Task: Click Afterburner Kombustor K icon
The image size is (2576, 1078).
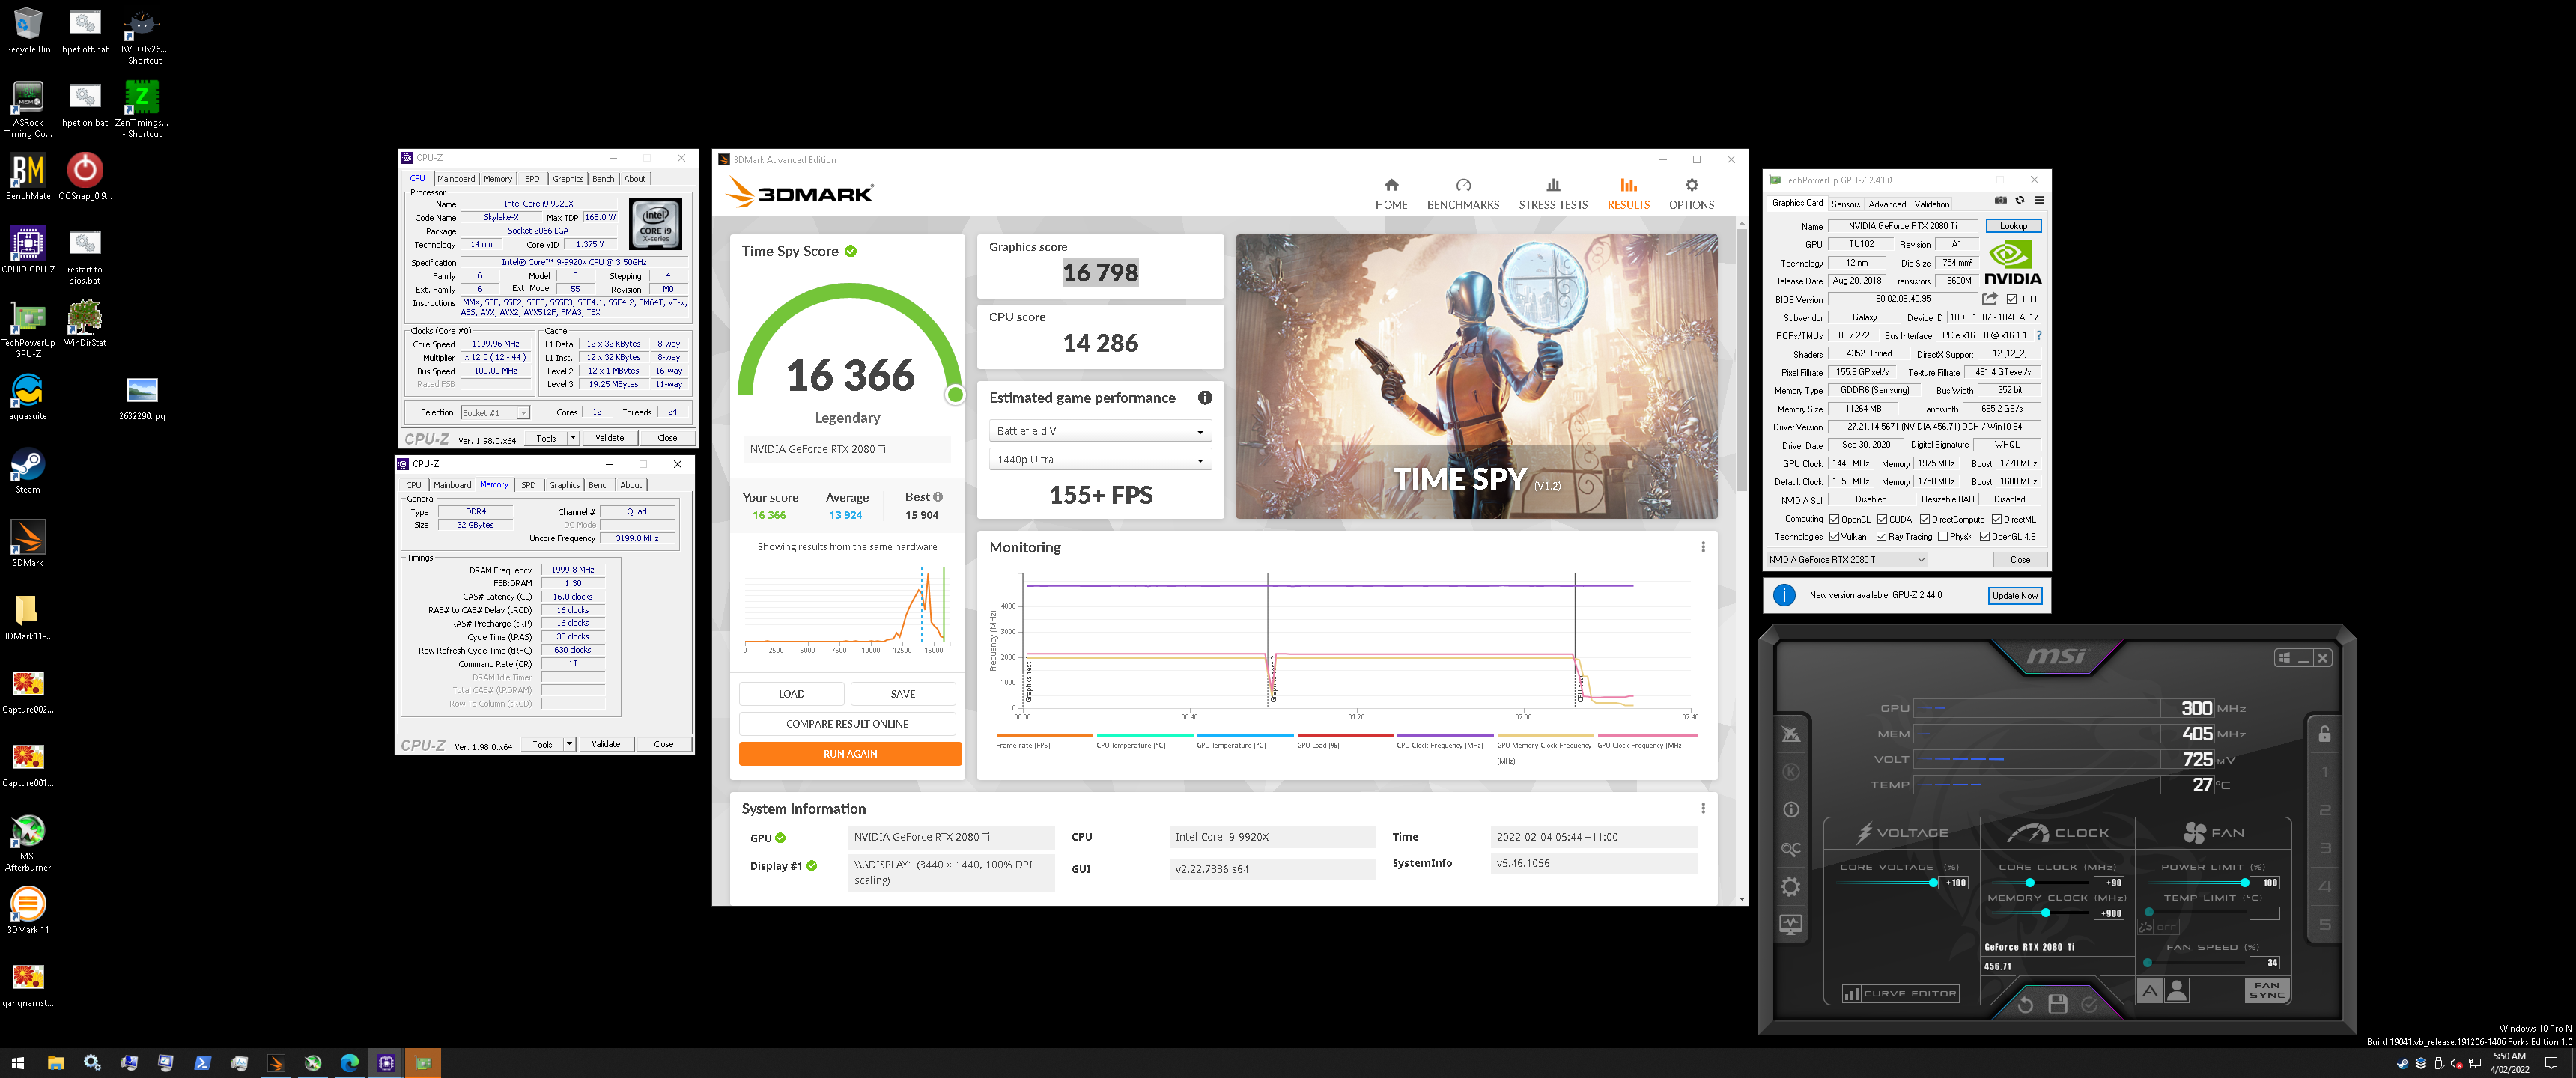Action: (x=1791, y=772)
